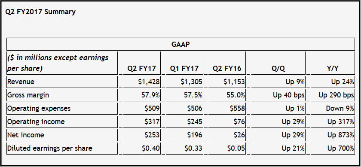Viewport: 361px width, 167px height.
Task: Click the Gross margin row label
Action: coord(28,95)
